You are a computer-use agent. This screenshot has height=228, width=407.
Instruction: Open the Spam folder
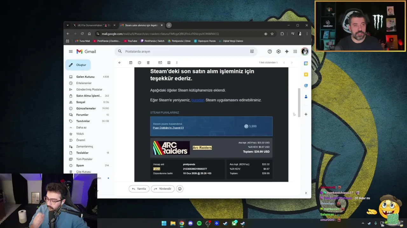(x=80, y=165)
